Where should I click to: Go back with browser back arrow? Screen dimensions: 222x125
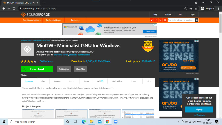point(4,9)
